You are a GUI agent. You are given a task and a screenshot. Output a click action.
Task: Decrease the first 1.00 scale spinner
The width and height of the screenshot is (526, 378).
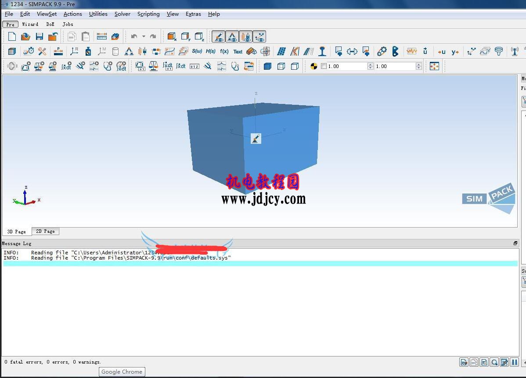pyautogui.click(x=370, y=68)
